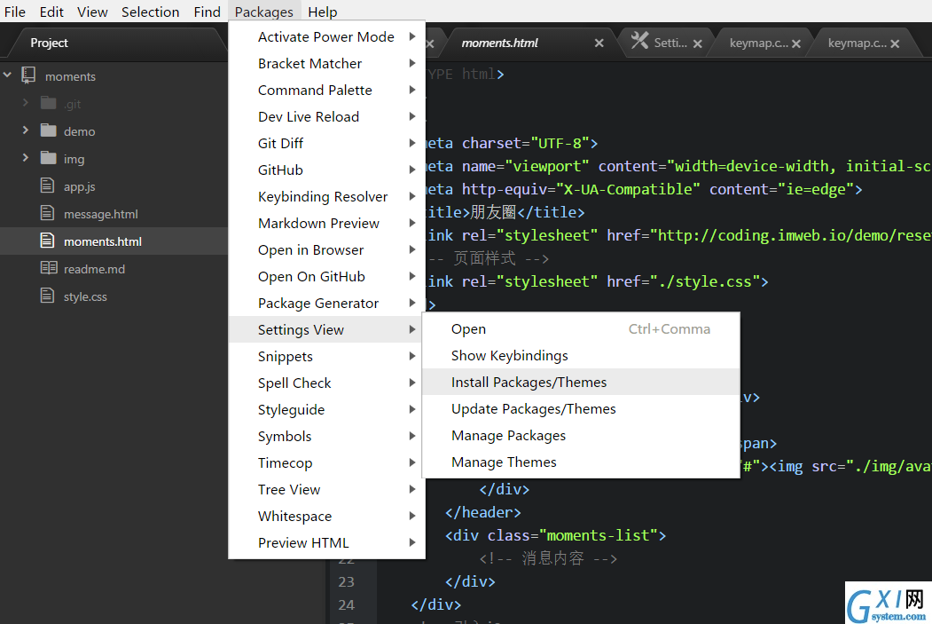Select Bracket Matcher menu entry
The image size is (932, 624).
[x=326, y=64]
